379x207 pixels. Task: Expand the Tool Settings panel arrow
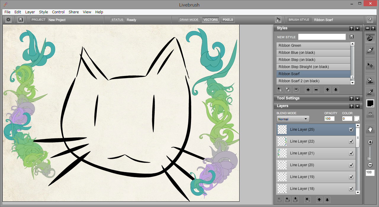[357, 98]
